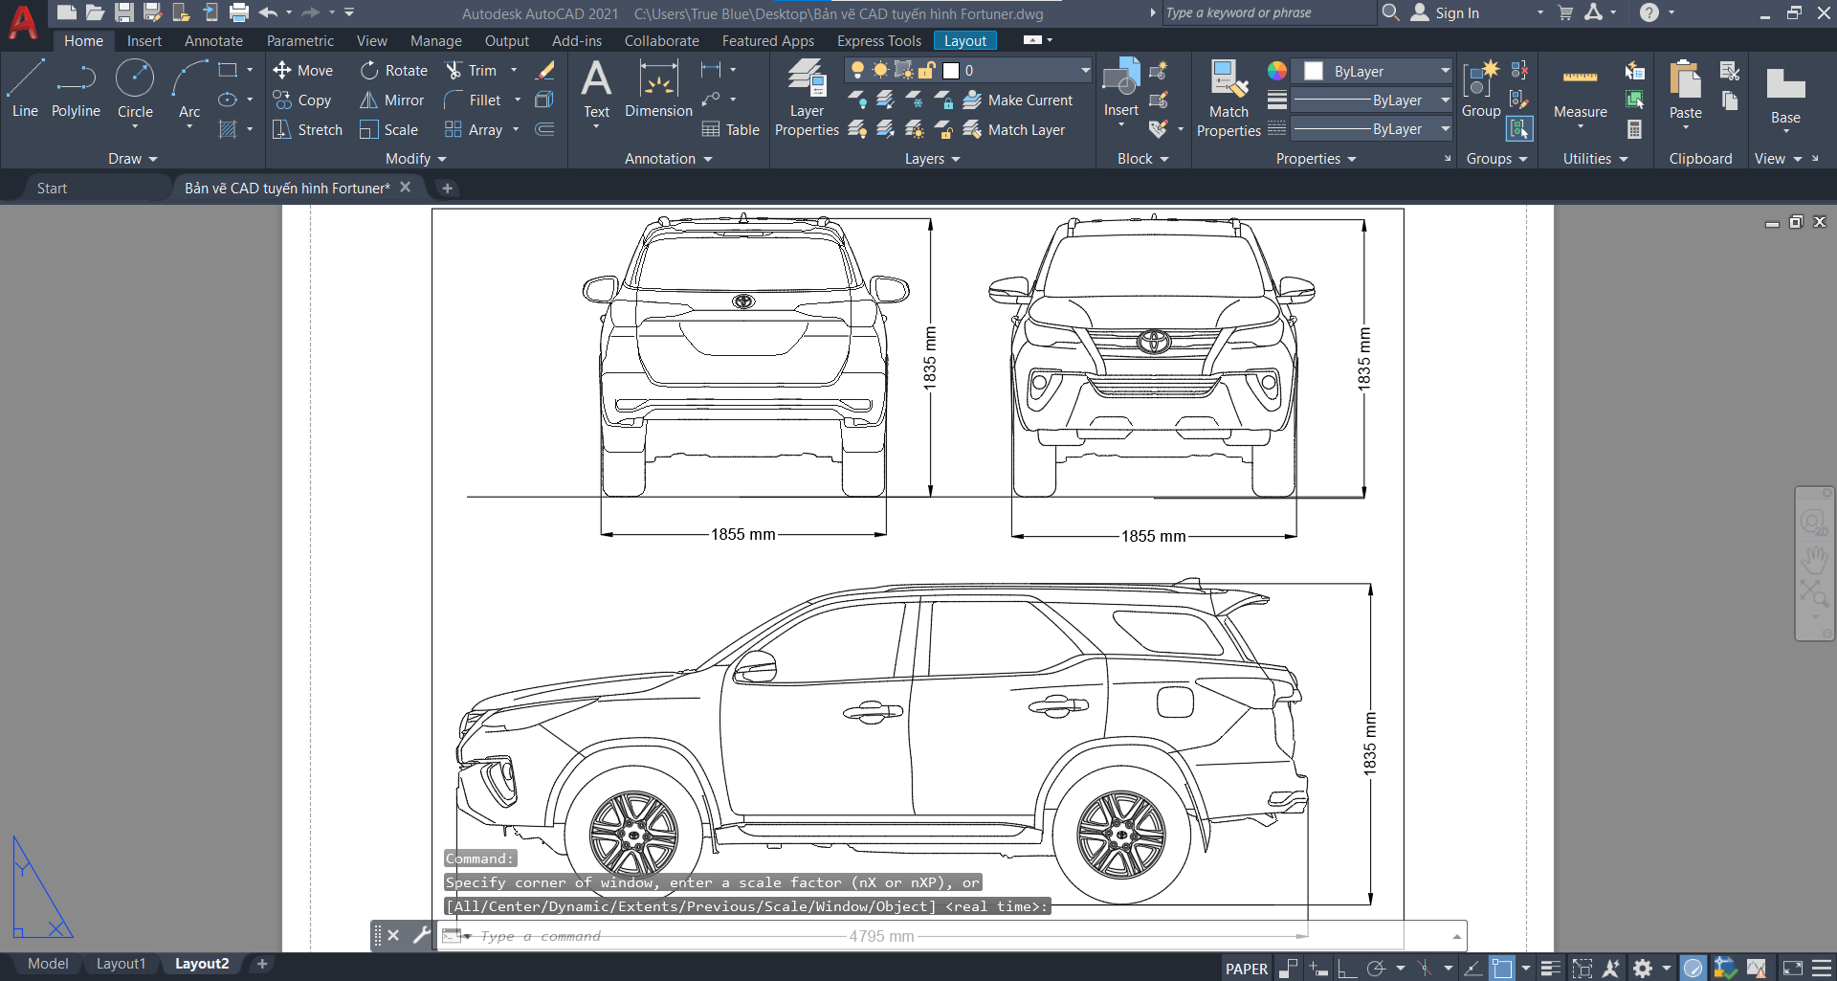
Task: Toggle Object Snap in status bar
Action: (1502, 969)
